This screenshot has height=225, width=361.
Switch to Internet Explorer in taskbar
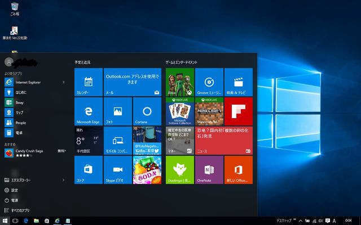58,221
